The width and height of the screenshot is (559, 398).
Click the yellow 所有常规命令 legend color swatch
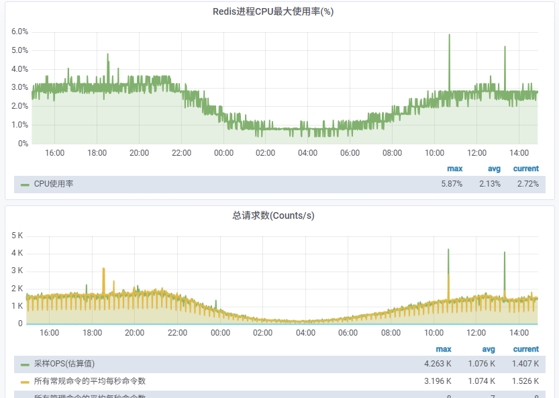(x=25, y=382)
